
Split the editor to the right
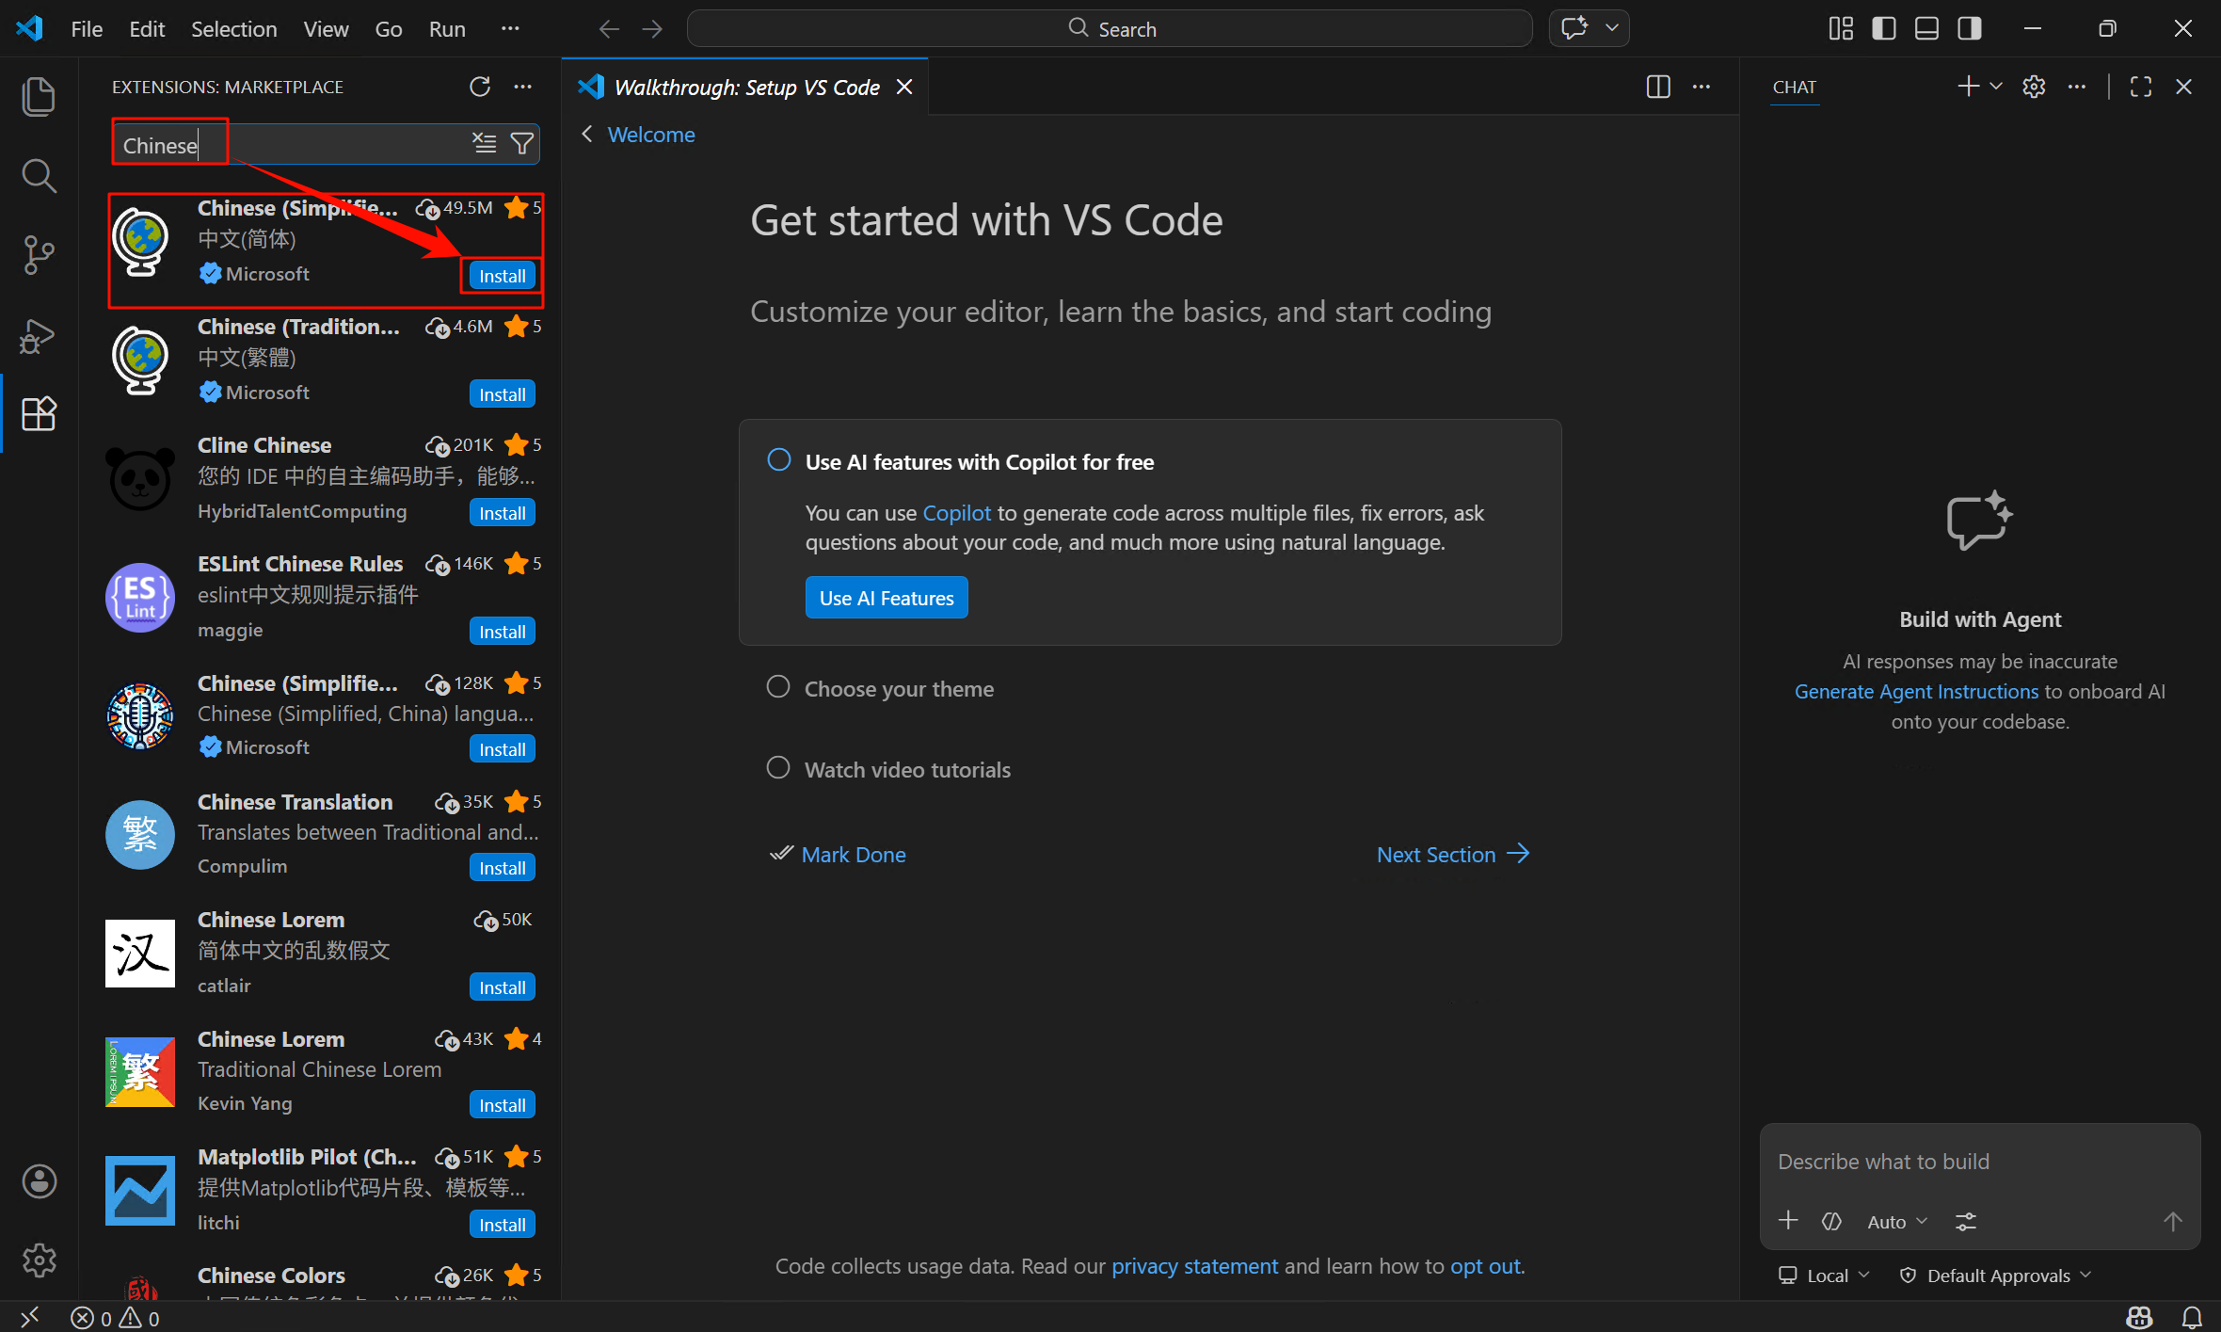[x=1658, y=87]
